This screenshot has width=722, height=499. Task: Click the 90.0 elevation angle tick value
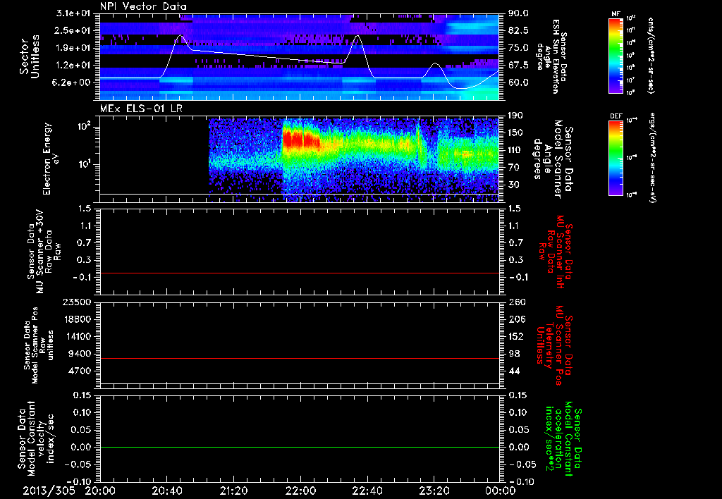pyautogui.click(x=518, y=13)
